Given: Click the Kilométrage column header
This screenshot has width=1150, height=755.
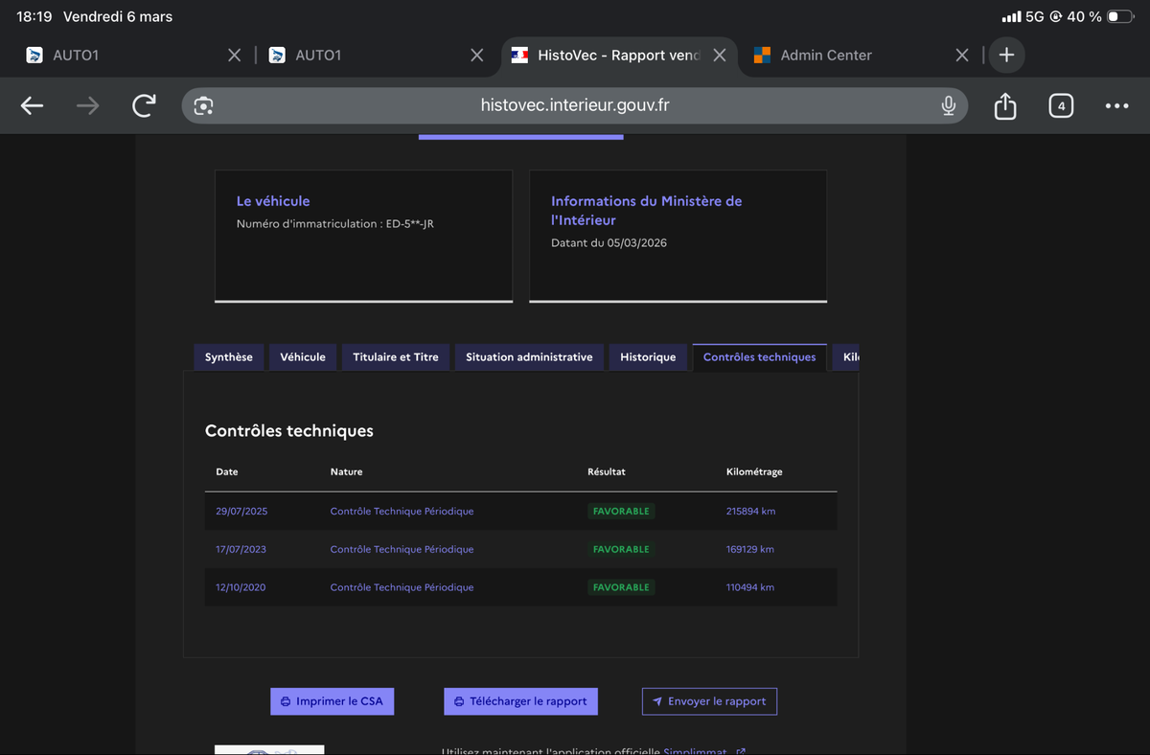Looking at the screenshot, I should (x=754, y=472).
